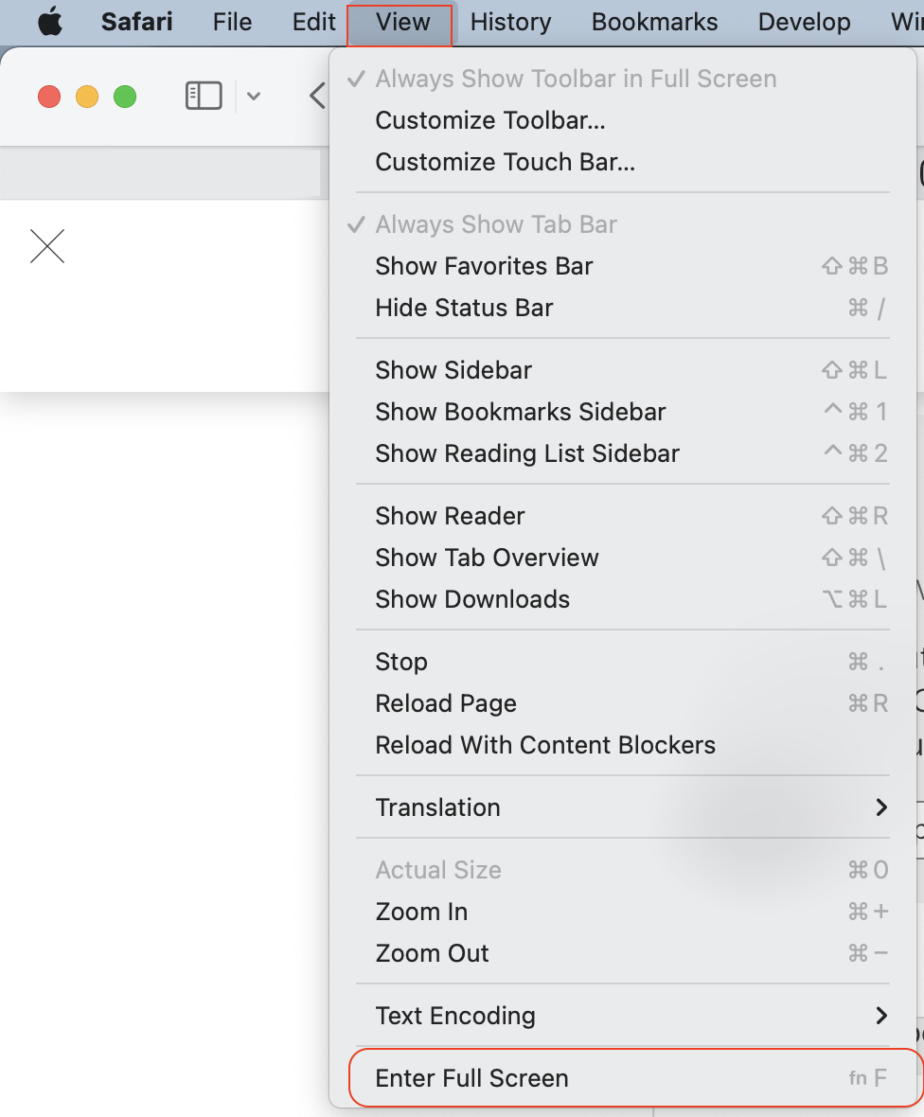Select Show Bookmarks Sidebar
This screenshot has width=924, height=1117.
point(623,412)
